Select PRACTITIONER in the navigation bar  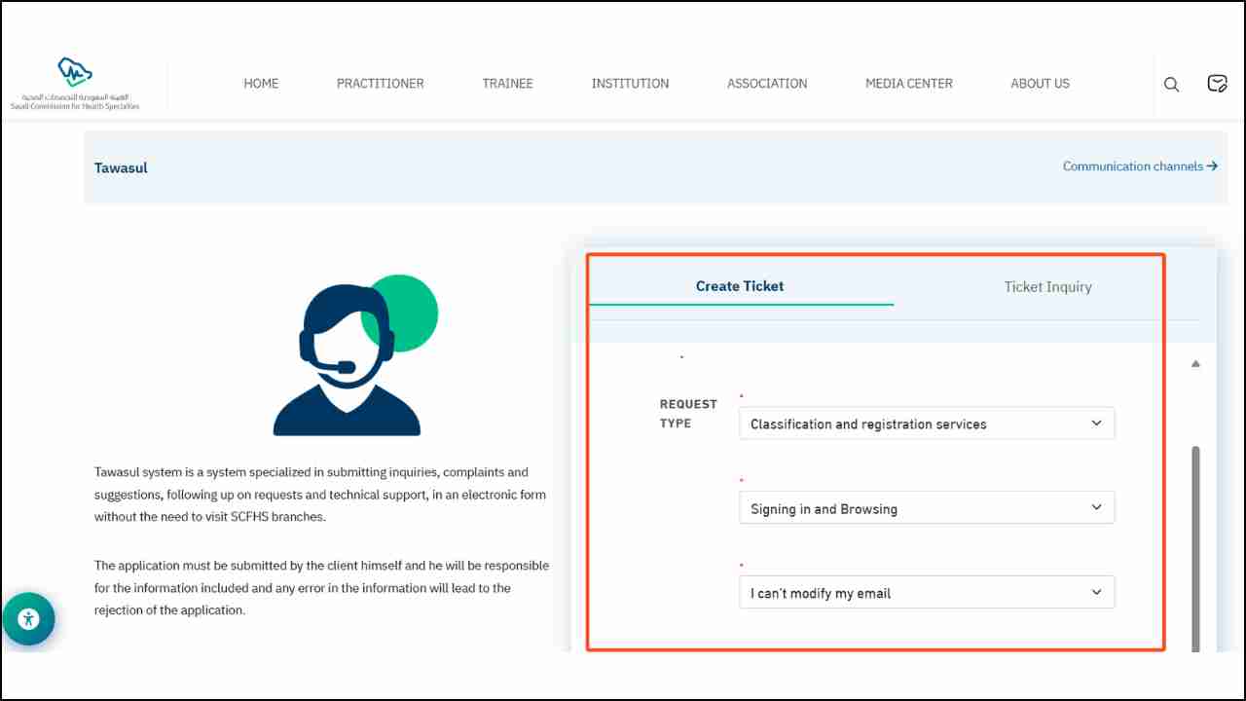click(380, 84)
